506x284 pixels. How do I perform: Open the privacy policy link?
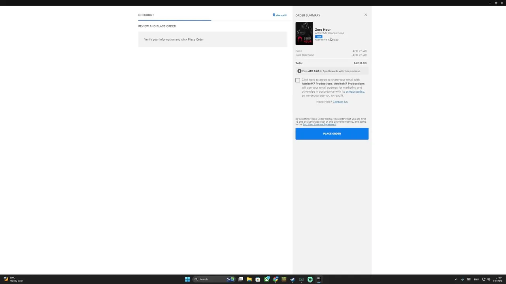point(355,92)
